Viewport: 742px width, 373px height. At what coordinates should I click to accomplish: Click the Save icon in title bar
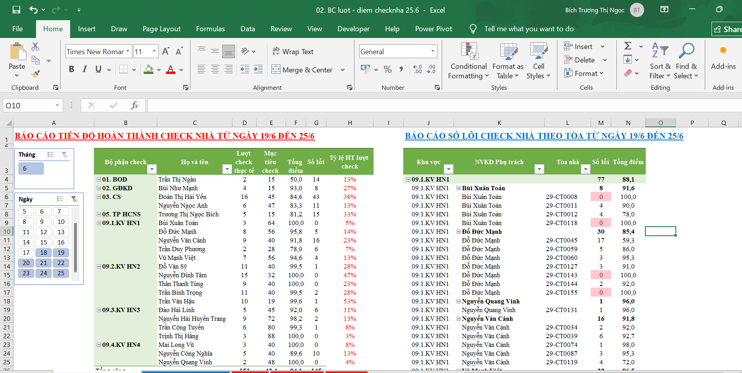tap(16, 10)
